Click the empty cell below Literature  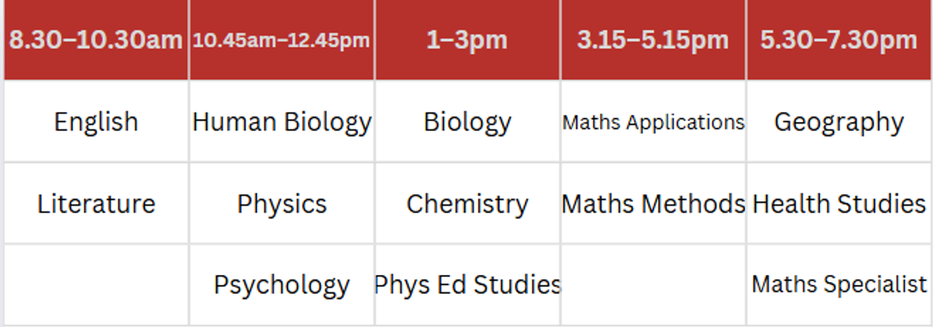96,285
